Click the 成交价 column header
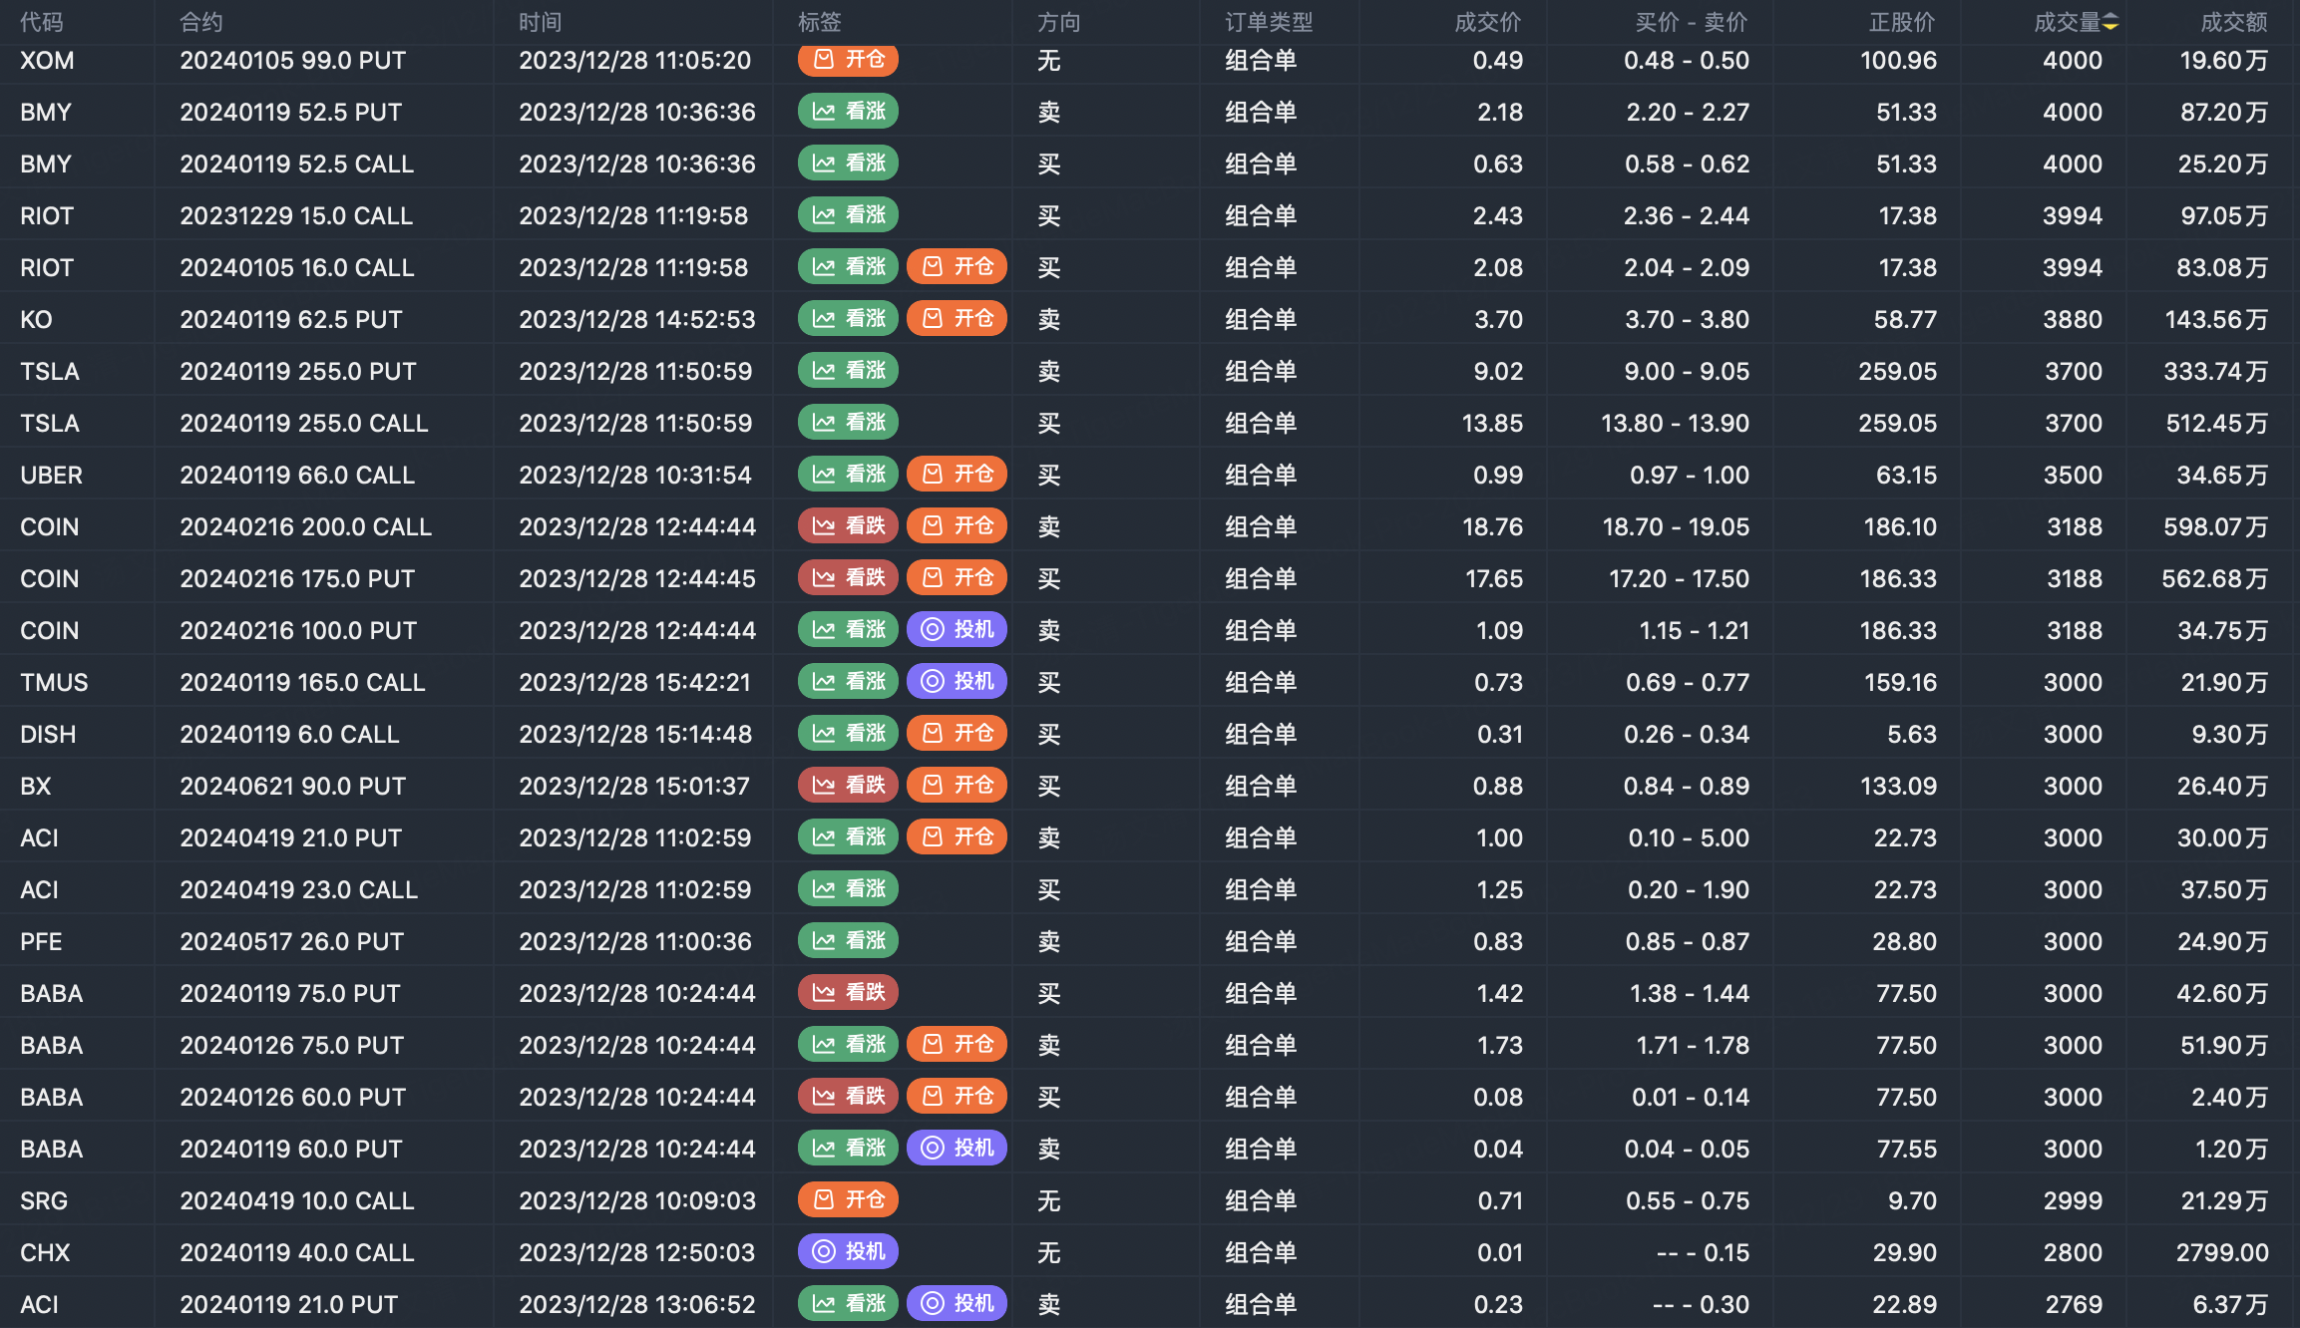Screen dimensions: 2300x1328 point(1488,22)
